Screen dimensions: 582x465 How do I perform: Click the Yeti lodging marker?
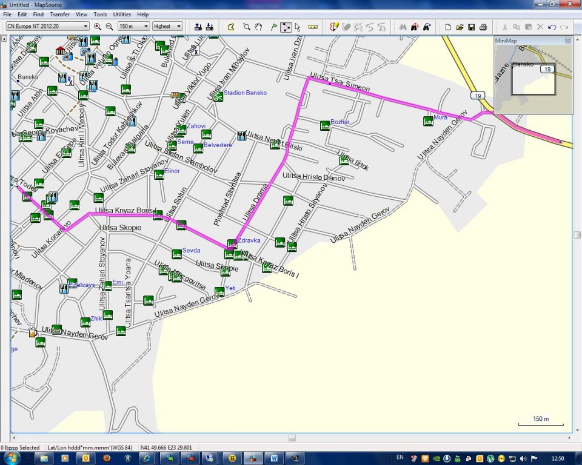[219, 291]
